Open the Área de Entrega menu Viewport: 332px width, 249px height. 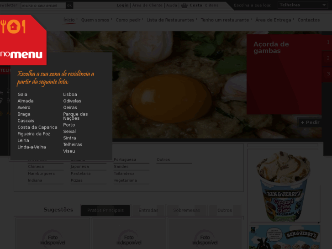click(274, 20)
